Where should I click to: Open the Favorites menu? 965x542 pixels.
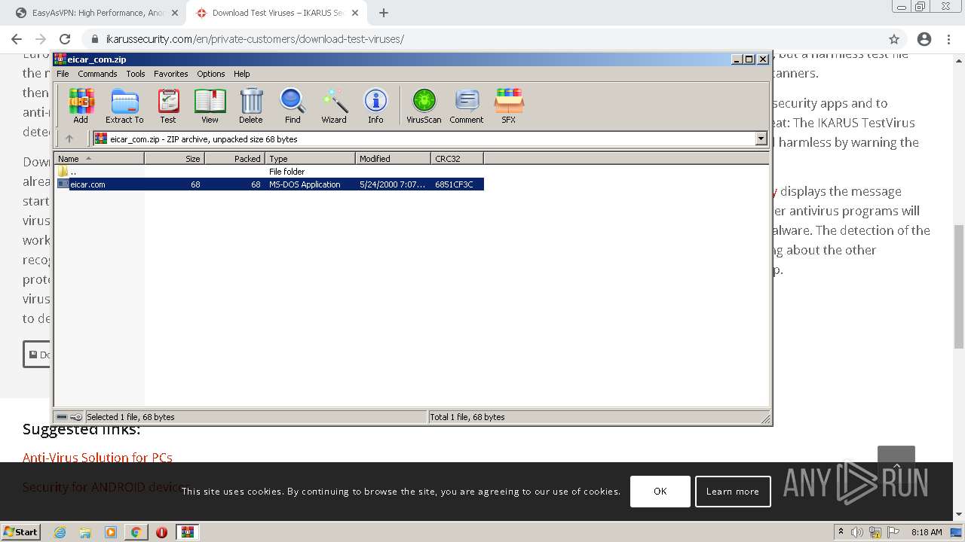coord(171,74)
